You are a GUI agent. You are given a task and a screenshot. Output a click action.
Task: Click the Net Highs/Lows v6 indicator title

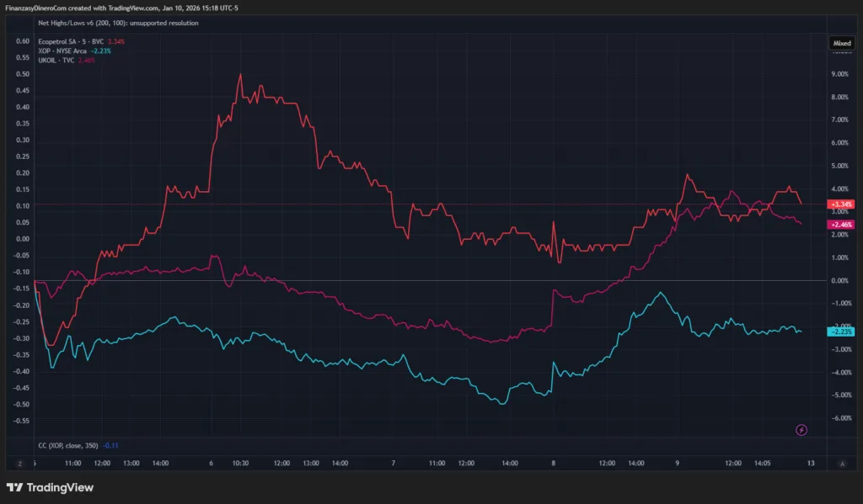pos(118,23)
